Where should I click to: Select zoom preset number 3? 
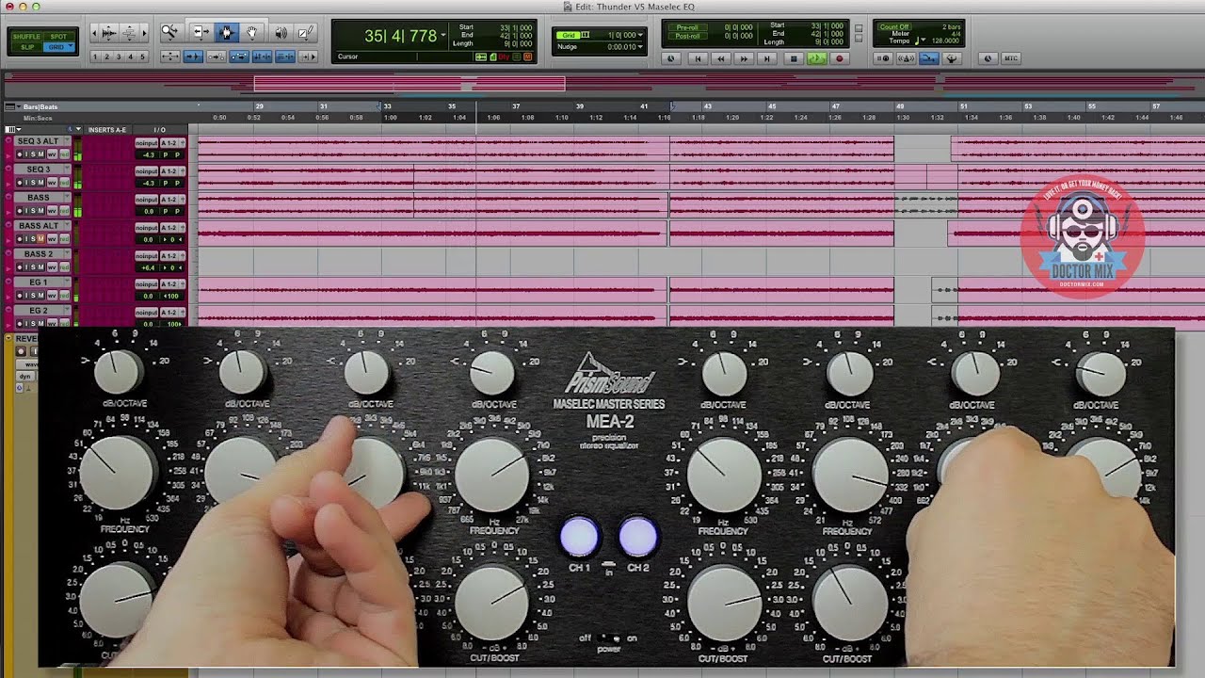coord(118,56)
